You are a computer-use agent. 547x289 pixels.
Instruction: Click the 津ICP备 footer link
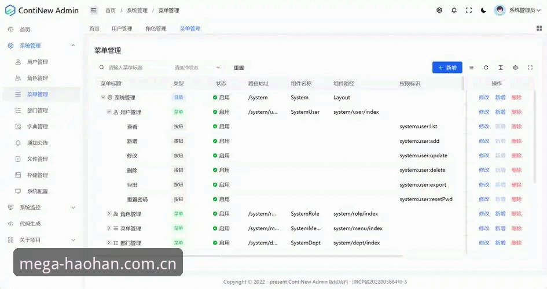pos(379,281)
